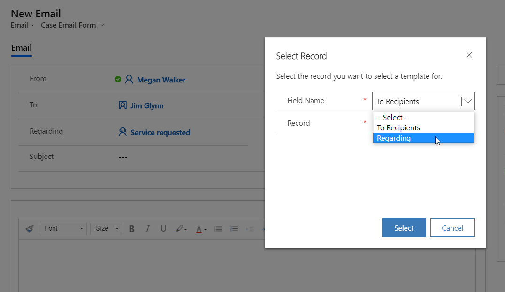Image resolution: width=505 pixels, height=292 pixels.
Task: Apply numbered list formatting
Action: [234, 229]
